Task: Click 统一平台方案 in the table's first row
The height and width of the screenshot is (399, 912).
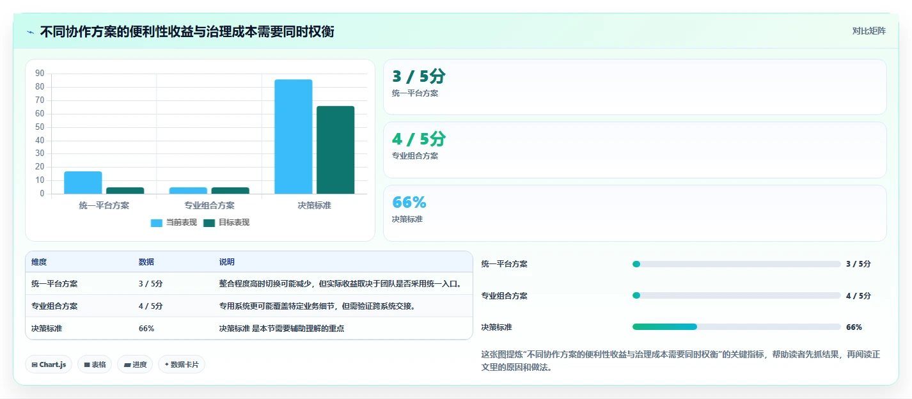Action: pos(54,283)
